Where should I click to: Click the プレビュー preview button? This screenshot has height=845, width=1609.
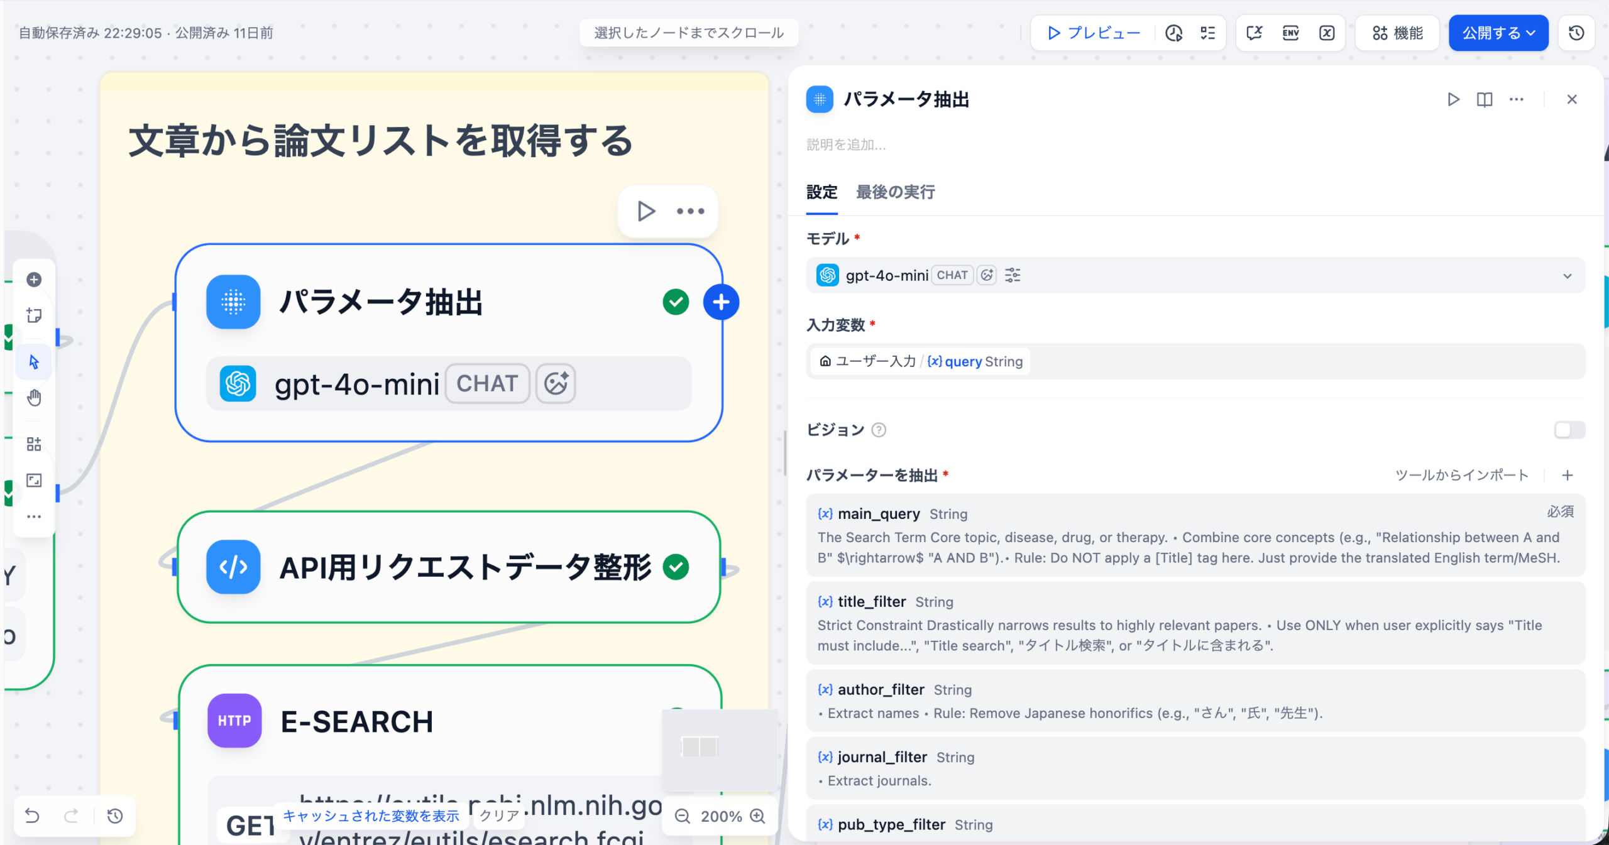(1094, 33)
